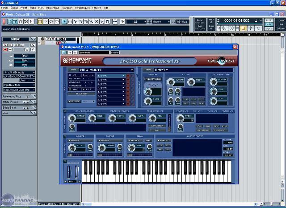Screen dimensions: 286x208
Task: Click Rewind on the Transport panel
Action: (224, 28)
